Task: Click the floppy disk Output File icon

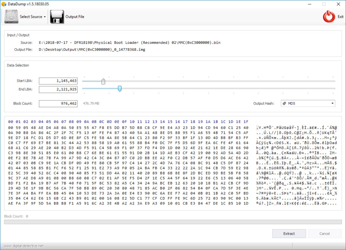Action: click(57, 17)
